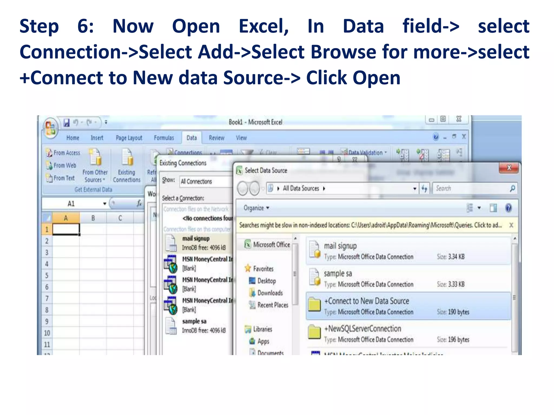
Task: Open the Review ribbon tab
Action: [x=217, y=138]
